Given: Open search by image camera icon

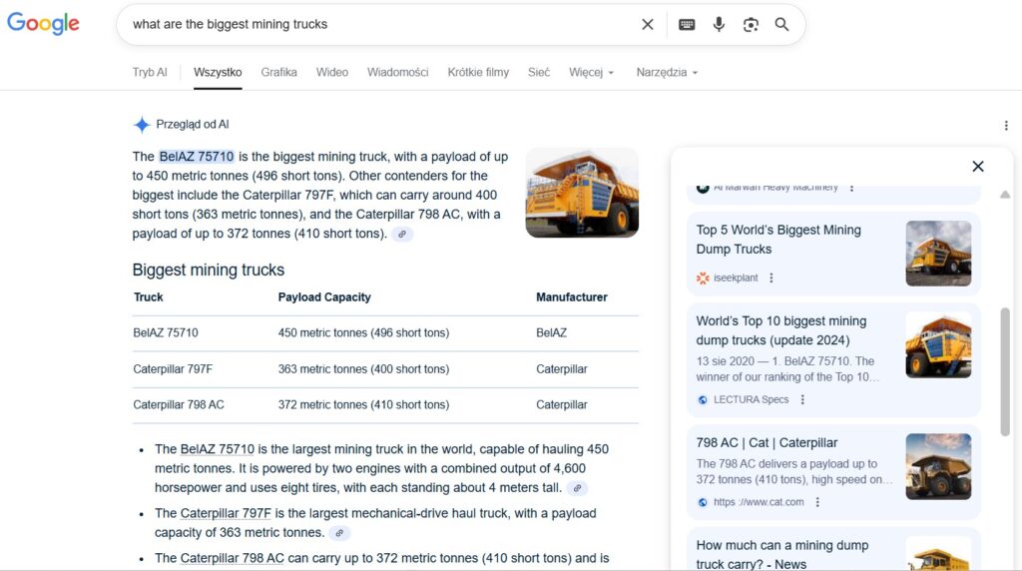Looking at the screenshot, I should [x=751, y=24].
